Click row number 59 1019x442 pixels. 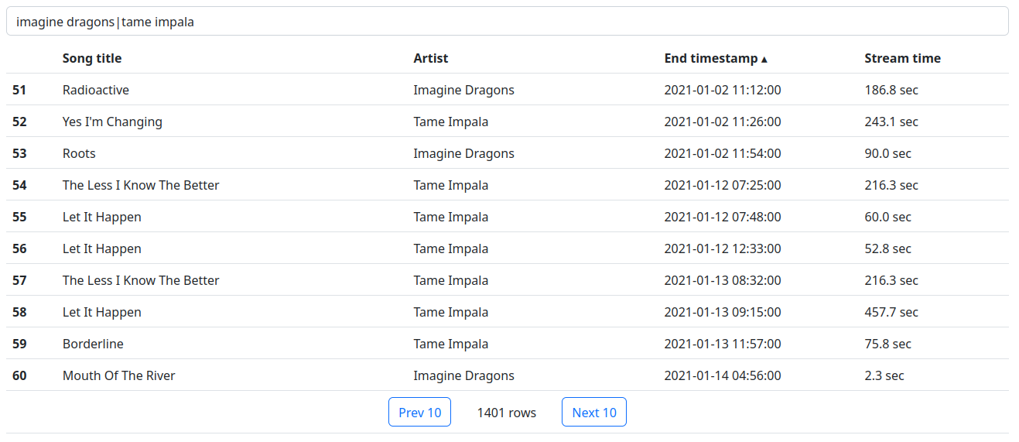[19, 344]
